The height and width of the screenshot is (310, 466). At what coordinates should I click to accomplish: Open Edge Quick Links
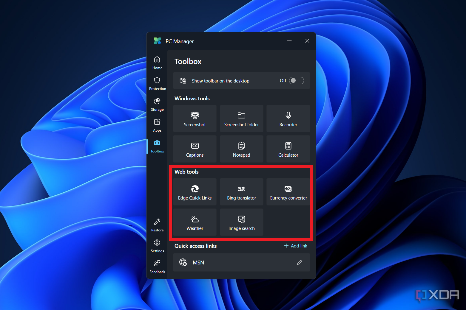click(195, 192)
